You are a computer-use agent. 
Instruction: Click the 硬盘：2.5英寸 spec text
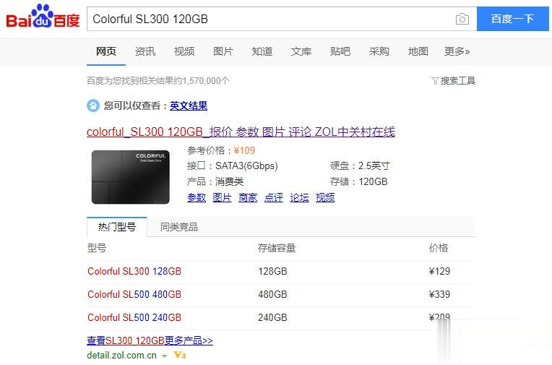point(360,166)
